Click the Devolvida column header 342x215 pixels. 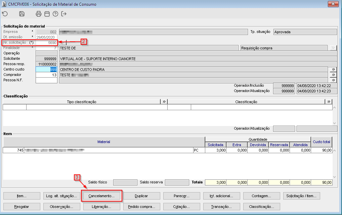click(x=258, y=144)
